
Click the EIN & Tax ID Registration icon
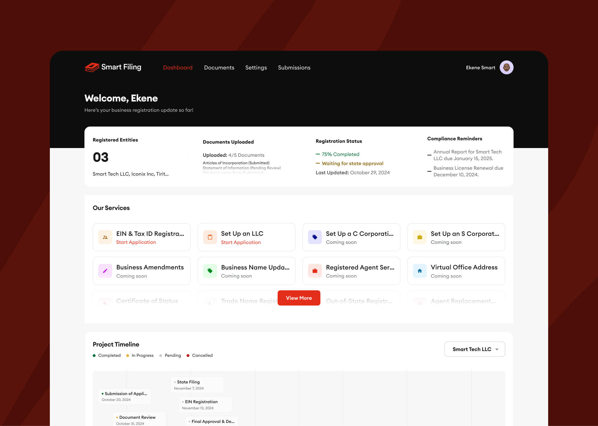[x=105, y=237]
